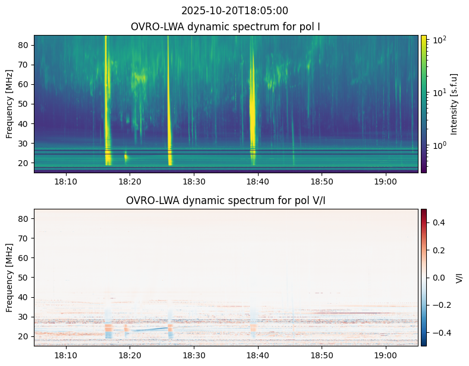
Task: Click the blue drifting line near 18:23 in the V/I plot
Action: point(150,329)
